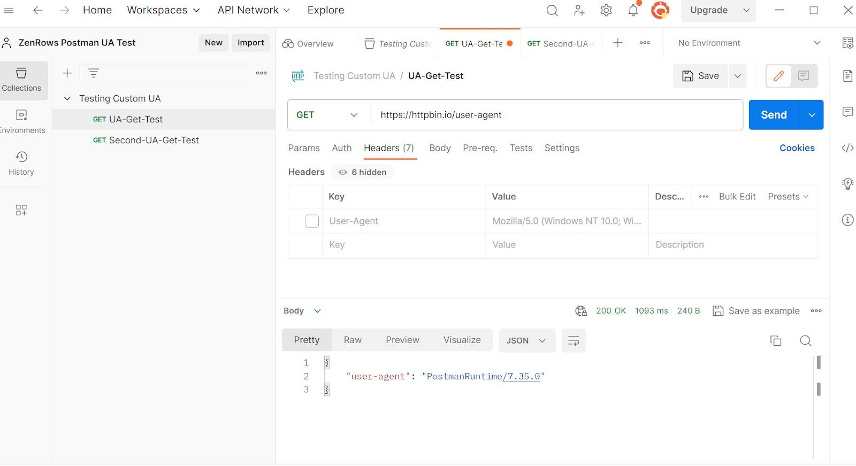Open the No Environment selector
Viewport: 856px width, 466px height.
click(748, 43)
